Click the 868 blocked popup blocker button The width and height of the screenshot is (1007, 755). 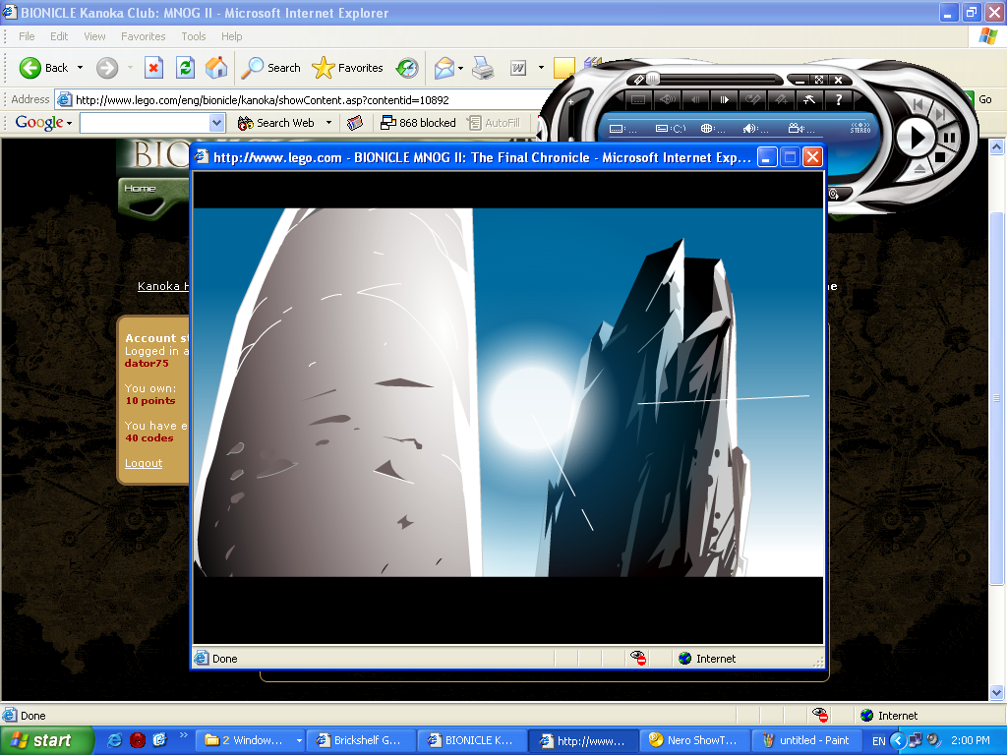[x=418, y=123]
